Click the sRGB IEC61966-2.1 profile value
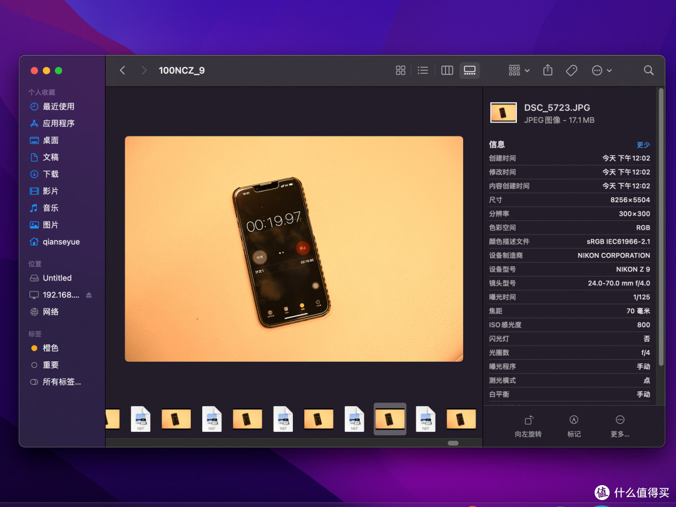Screen dimensions: 676x507 [x=618, y=242]
